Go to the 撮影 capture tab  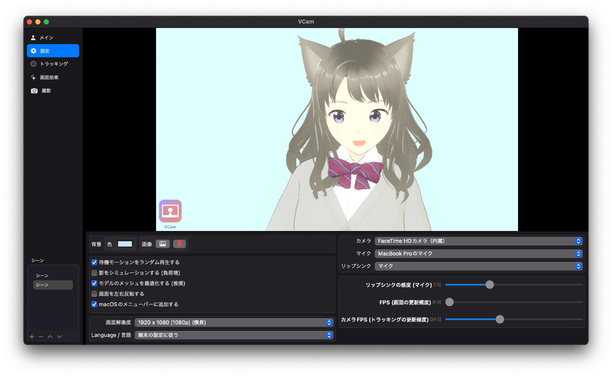tap(53, 91)
